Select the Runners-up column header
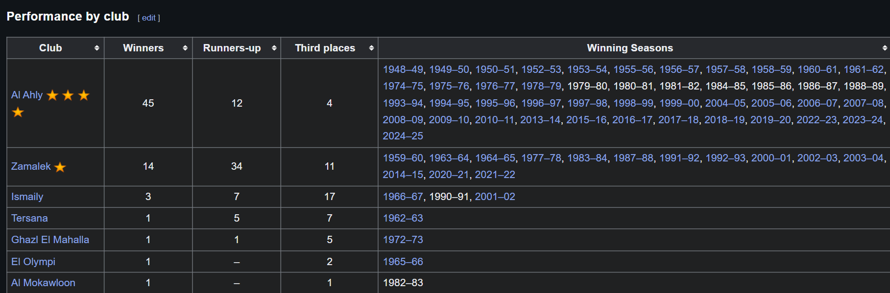The width and height of the screenshot is (890, 293). (x=232, y=48)
